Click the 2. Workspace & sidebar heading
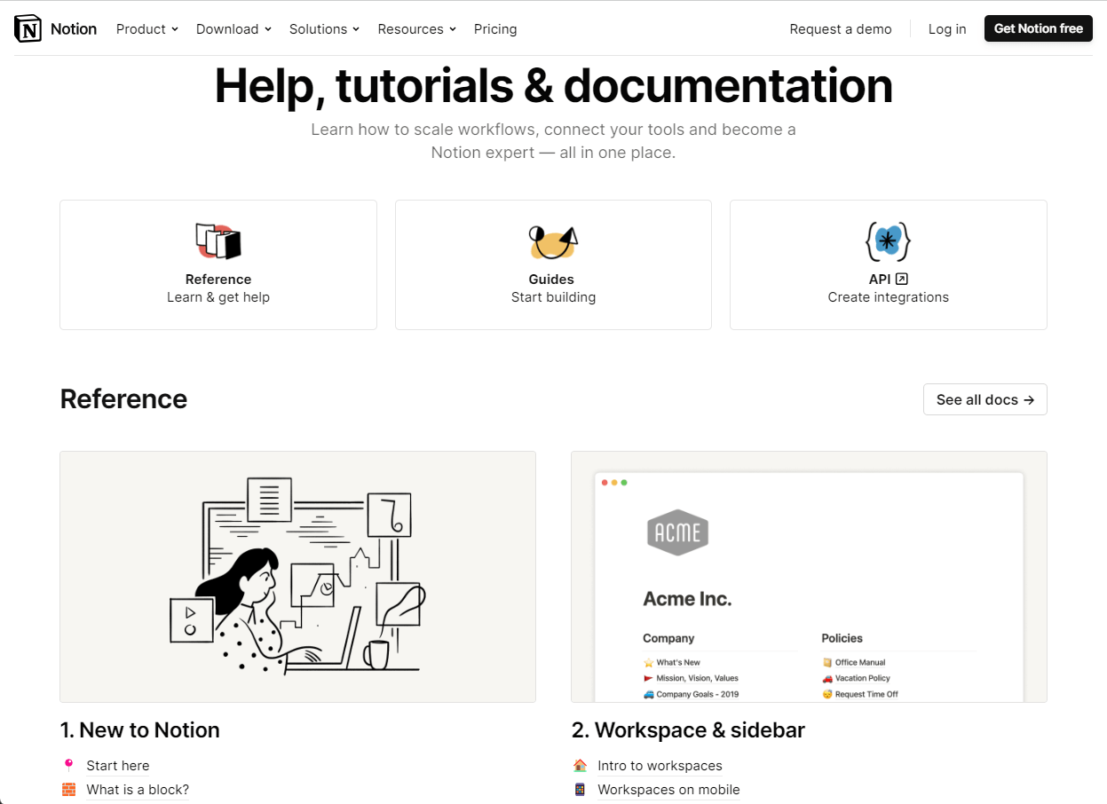 coord(688,729)
